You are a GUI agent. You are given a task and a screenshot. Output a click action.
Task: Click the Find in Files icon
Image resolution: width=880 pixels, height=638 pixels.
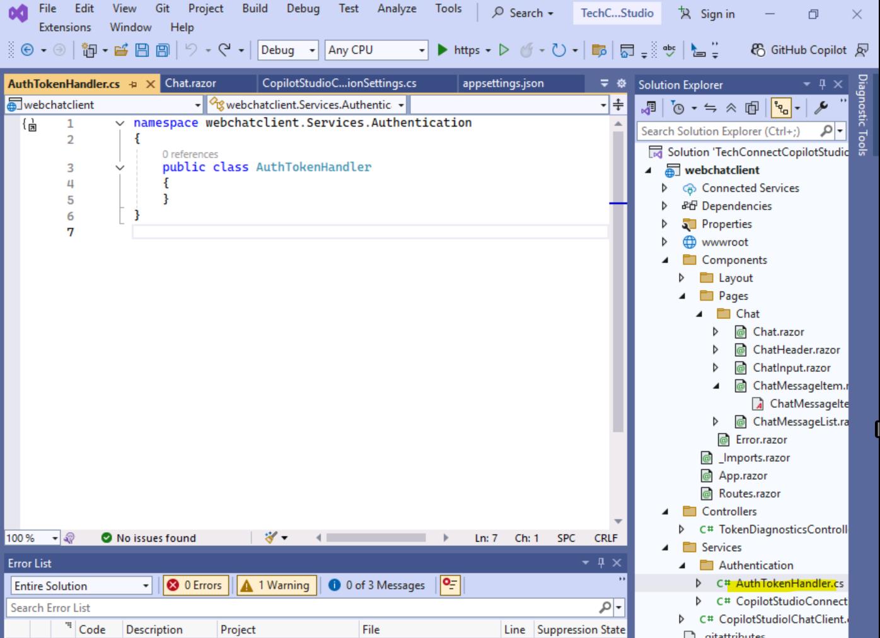point(599,50)
